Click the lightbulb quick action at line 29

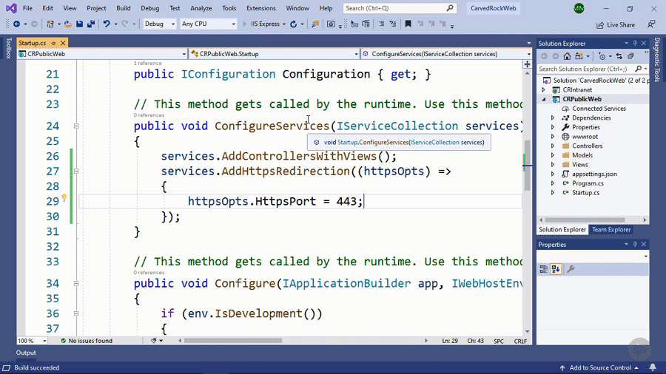pos(64,197)
